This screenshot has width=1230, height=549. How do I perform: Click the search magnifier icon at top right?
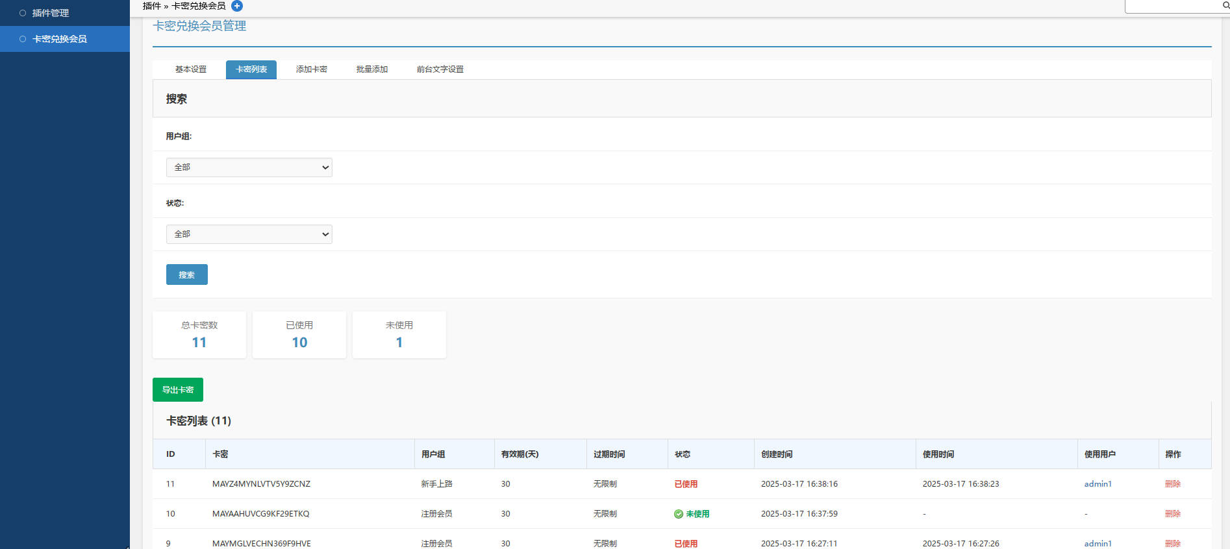[1226, 5]
